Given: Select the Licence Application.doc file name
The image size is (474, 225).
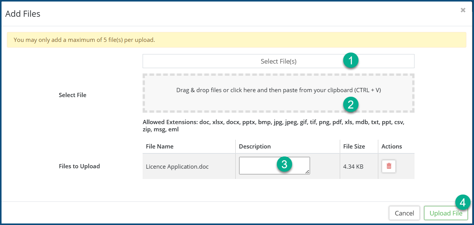Looking at the screenshot, I should pyautogui.click(x=177, y=166).
